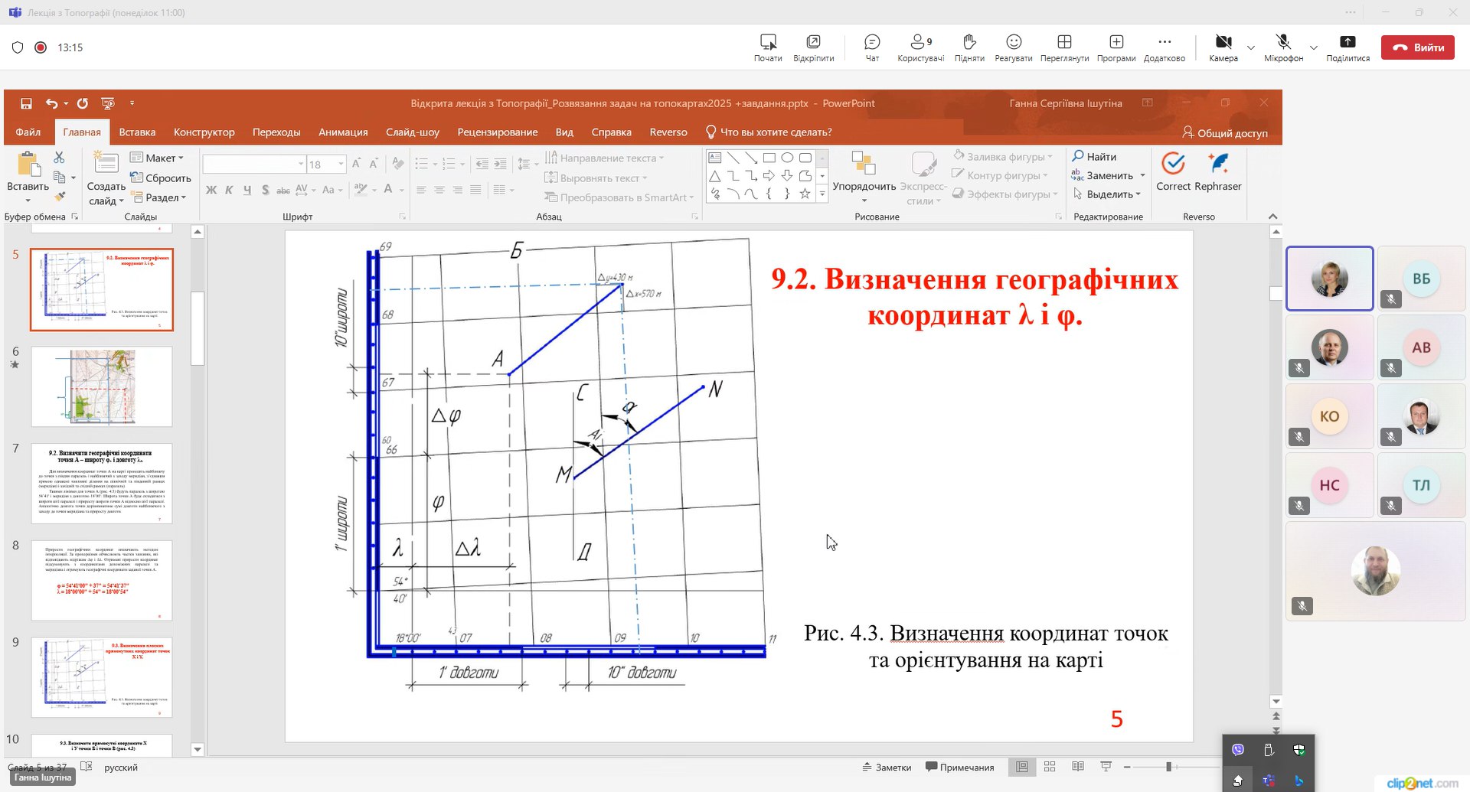Show the participants list
The height and width of the screenshot is (792, 1470).
920,47
